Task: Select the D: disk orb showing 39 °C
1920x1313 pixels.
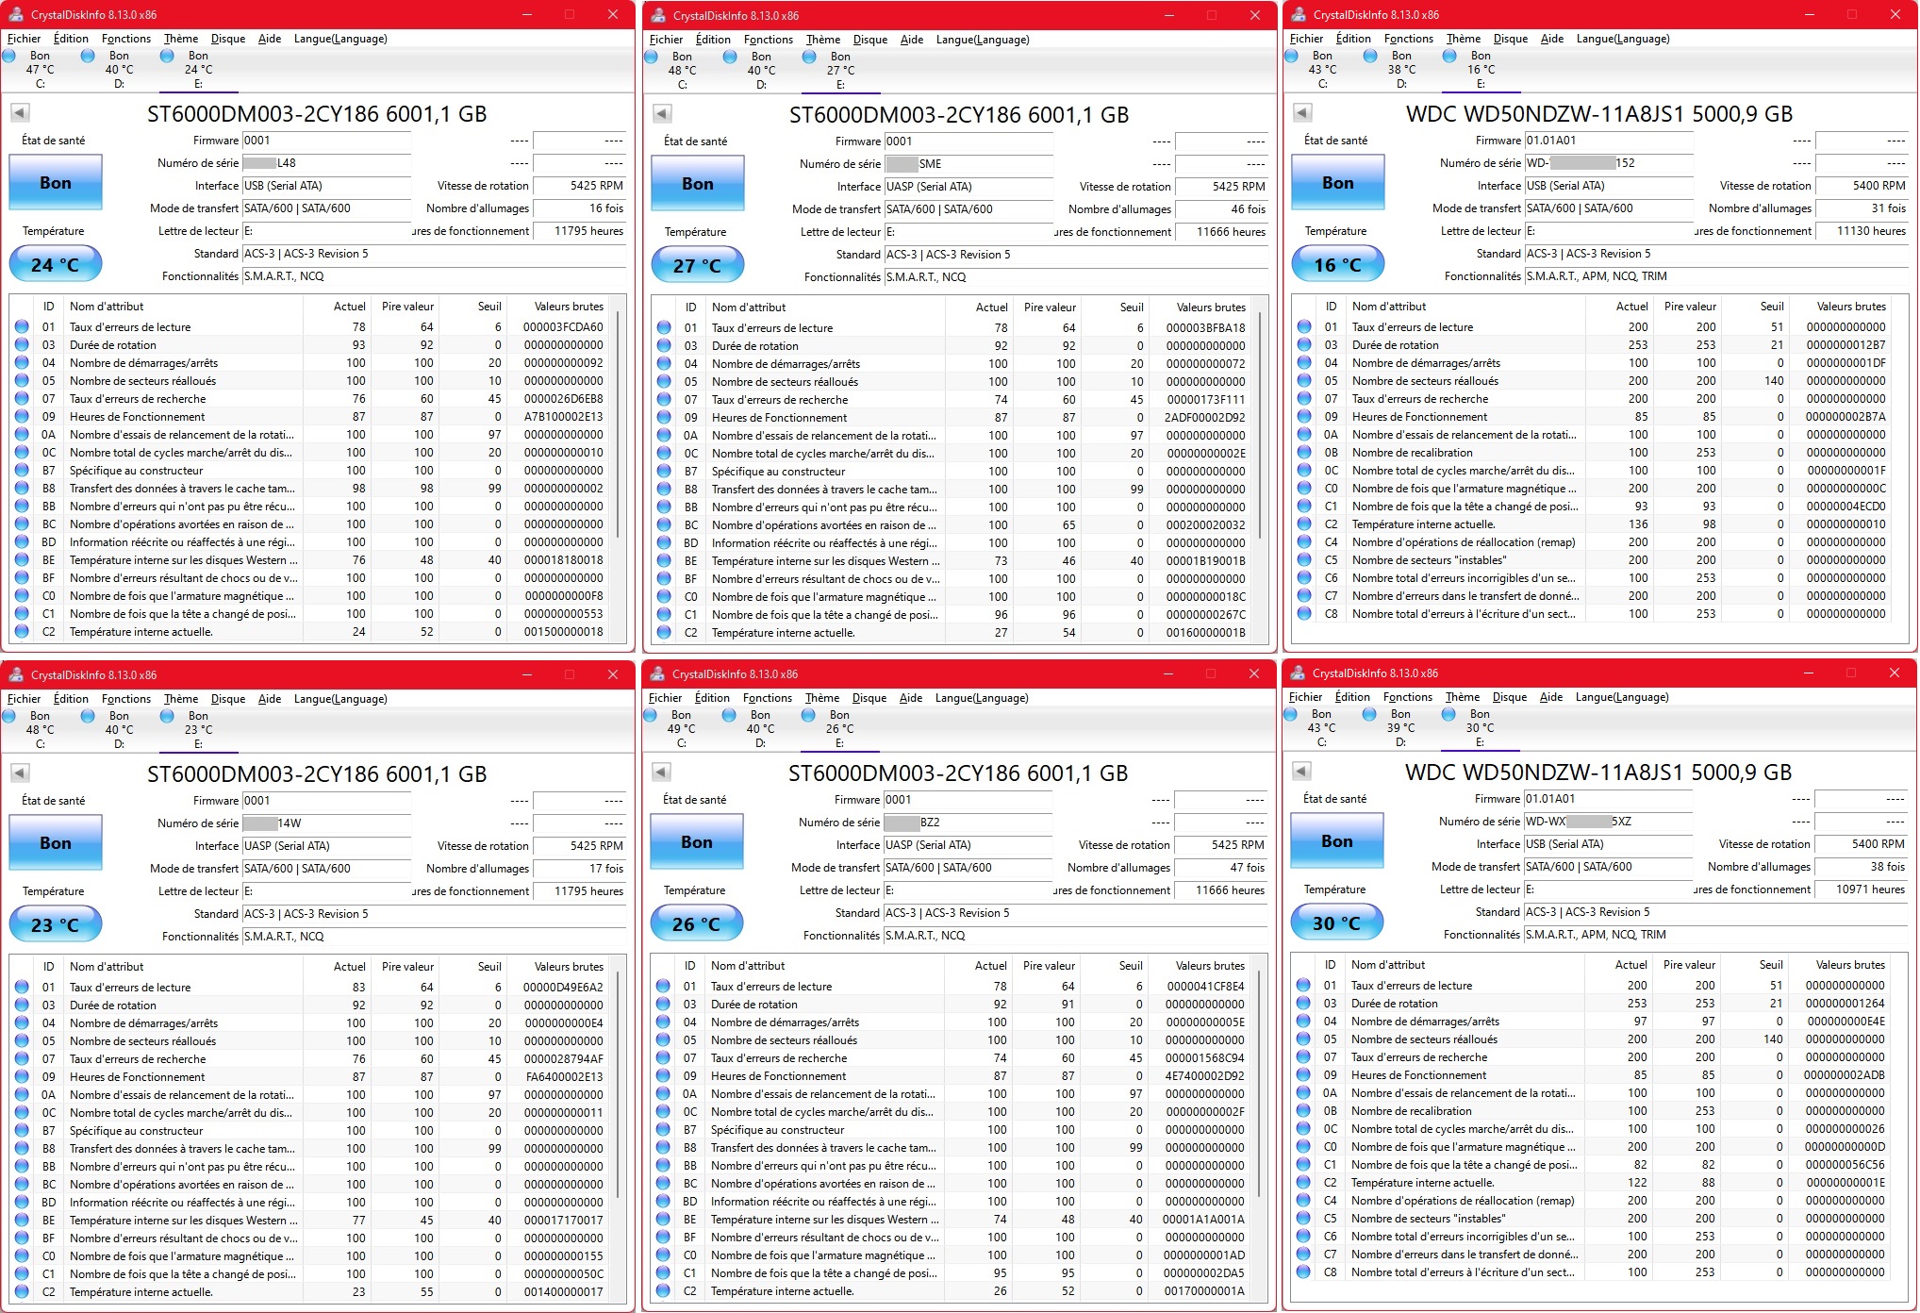Action: pos(1369,715)
